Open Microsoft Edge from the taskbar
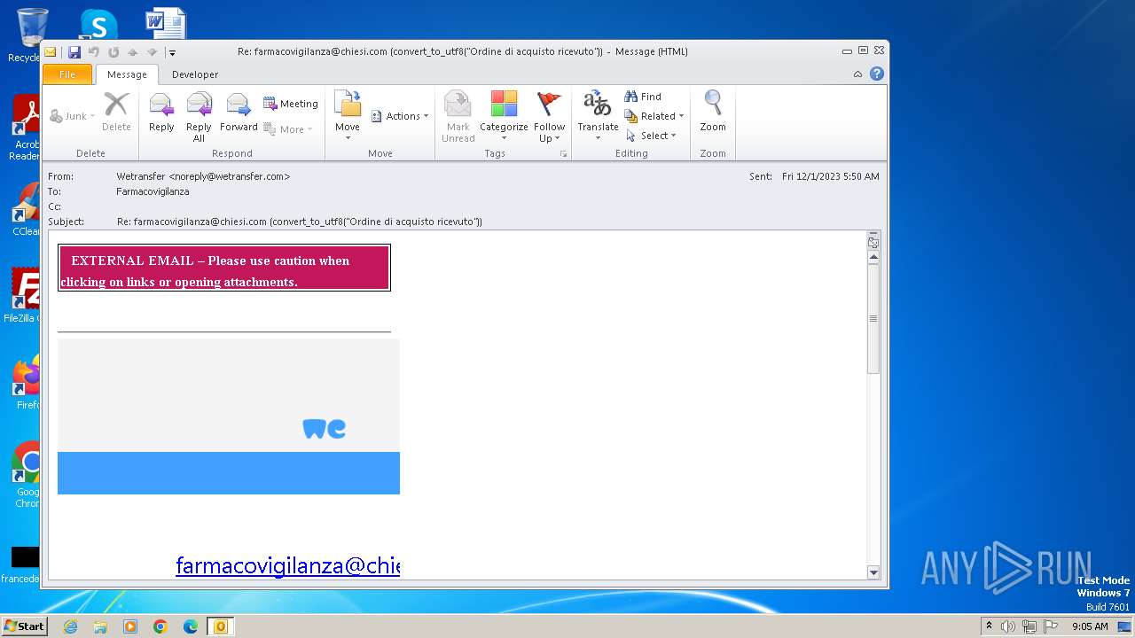This screenshot has height=638, width=1135. click(191, 626)
